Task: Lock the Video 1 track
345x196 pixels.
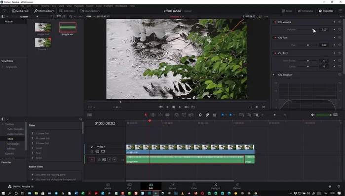Action: (92, 152)
